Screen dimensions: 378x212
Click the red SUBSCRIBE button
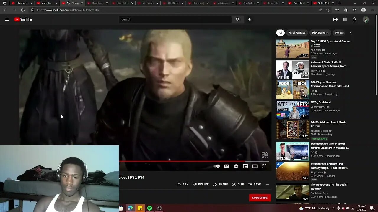click(x=260, y=198)
